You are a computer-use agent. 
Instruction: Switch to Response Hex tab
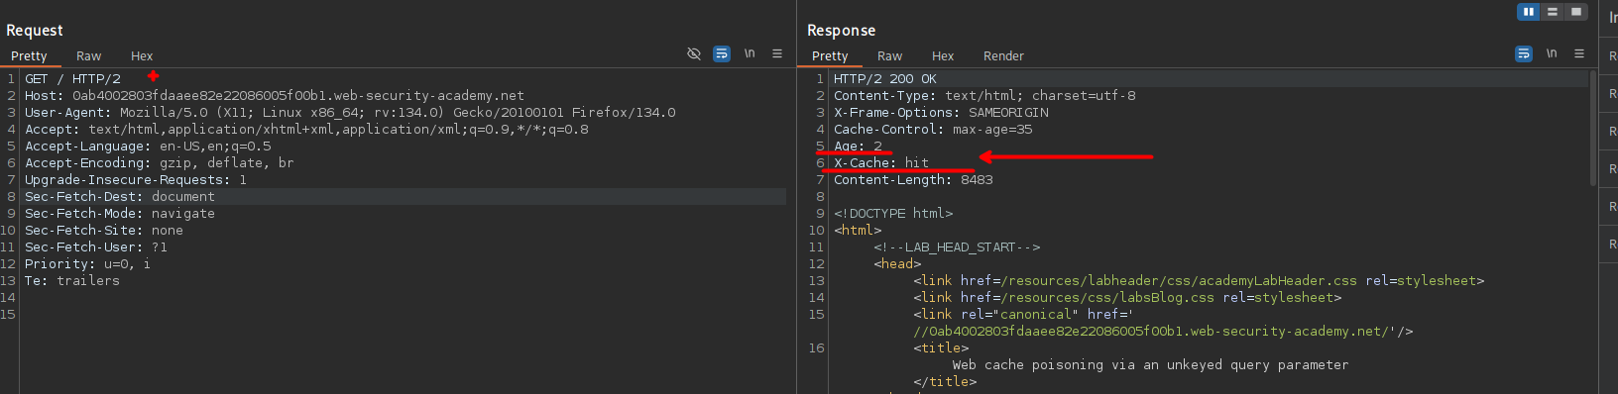coord(943,56)
